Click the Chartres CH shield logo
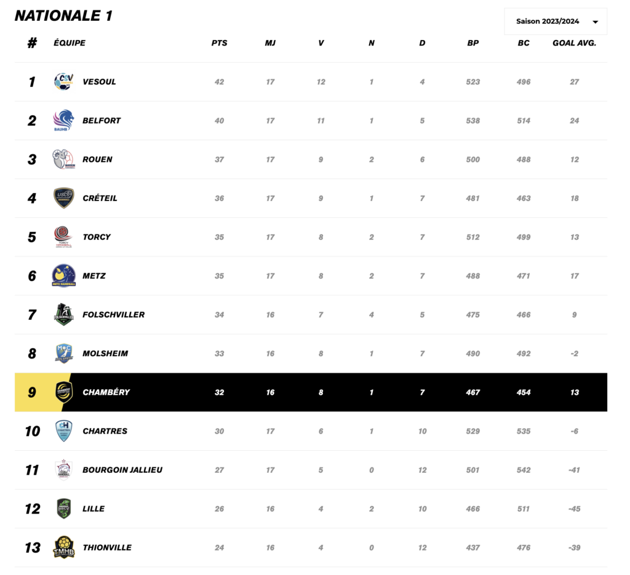Screen dimensions: 630x575 click(x=64, y=431)
